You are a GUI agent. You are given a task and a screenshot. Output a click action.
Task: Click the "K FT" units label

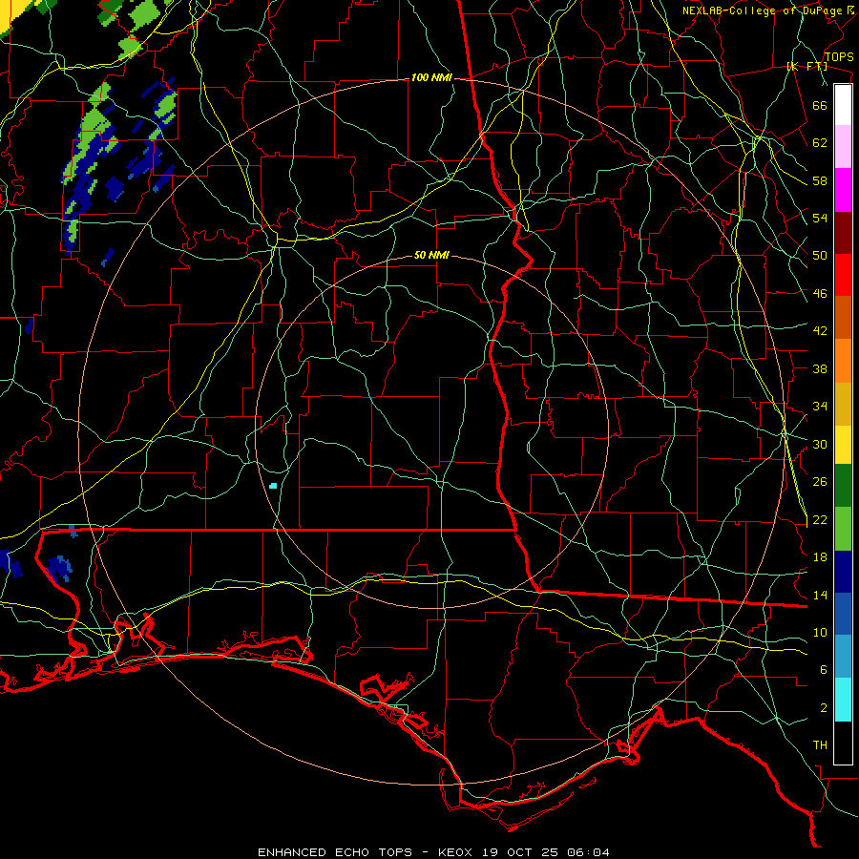click(x=807, y=66)
